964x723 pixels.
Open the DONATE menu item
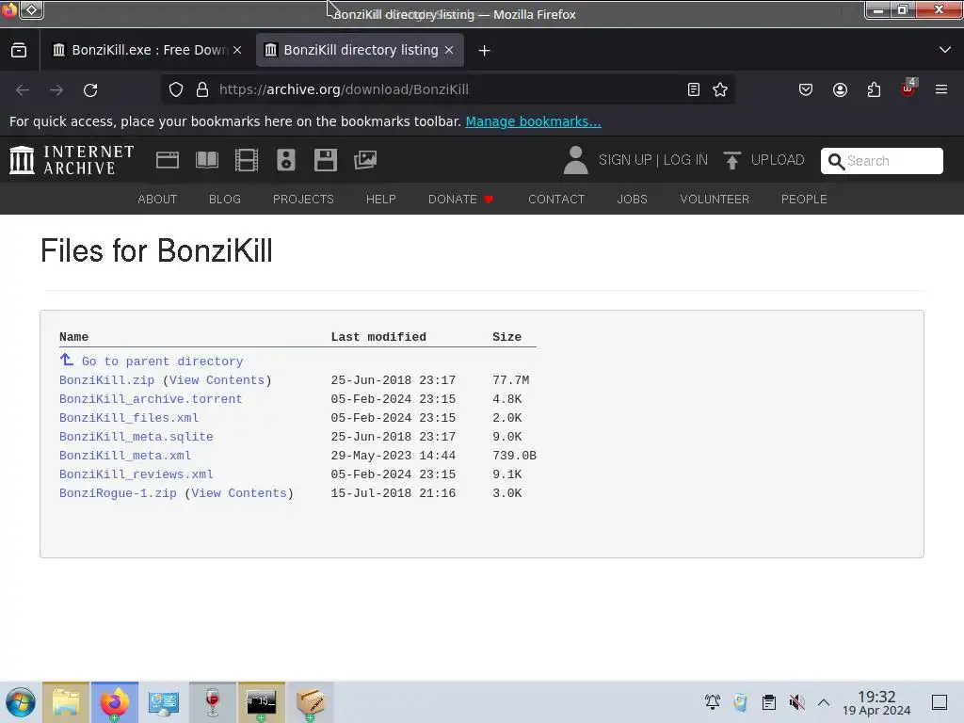(460, 200)
